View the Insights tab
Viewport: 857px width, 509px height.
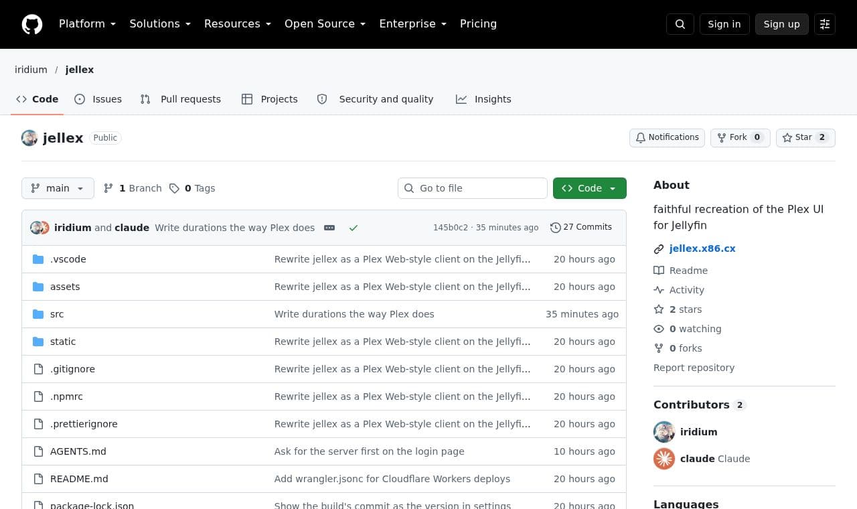point(483,99)
